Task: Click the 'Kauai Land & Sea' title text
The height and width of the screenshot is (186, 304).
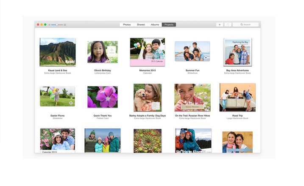Action: point(58,70)
